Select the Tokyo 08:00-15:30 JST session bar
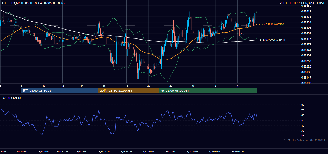Viewport: 328px width, 154px height. point(60,91)
